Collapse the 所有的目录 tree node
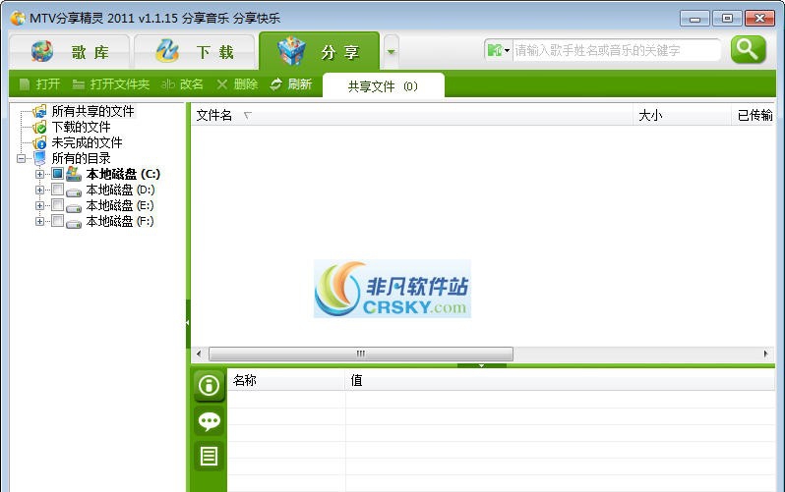 tap(21, 158)
